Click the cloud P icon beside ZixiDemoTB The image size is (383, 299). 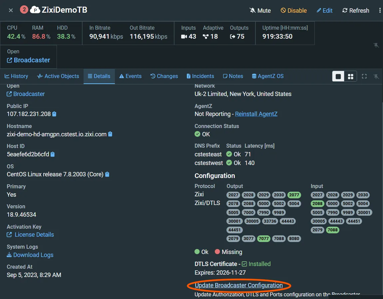tap(35, 10)
